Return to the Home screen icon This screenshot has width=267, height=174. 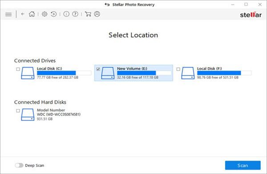32,14
